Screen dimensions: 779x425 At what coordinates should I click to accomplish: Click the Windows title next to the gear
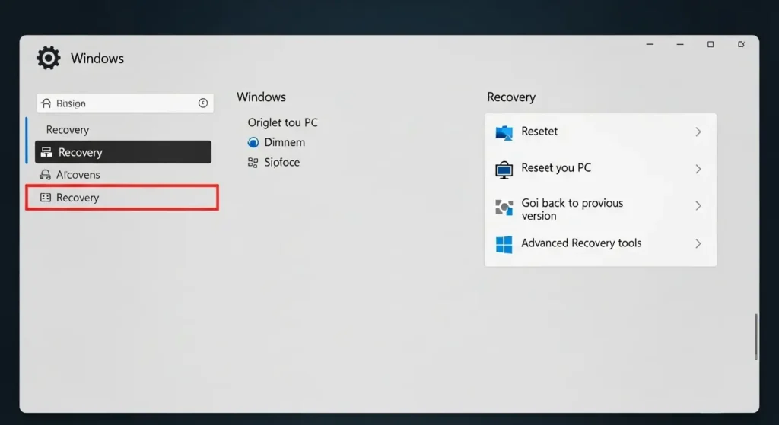click(97, 59)
